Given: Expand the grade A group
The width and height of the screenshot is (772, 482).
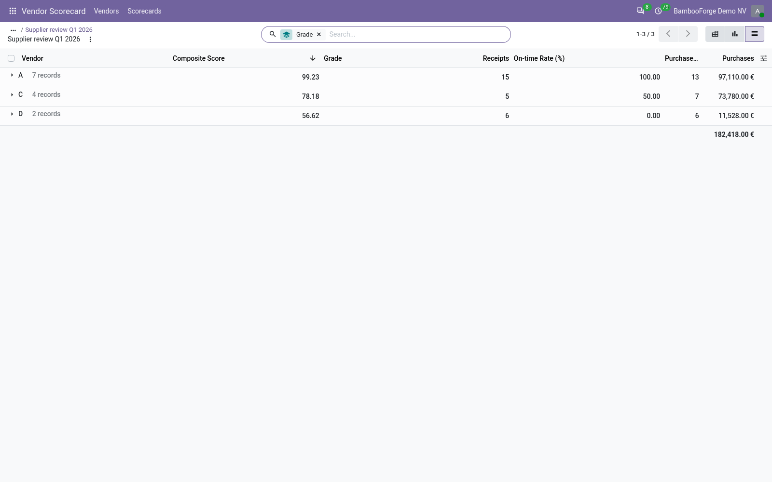Looking at the screenshot, I should [x=12, y=75].
